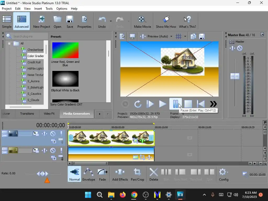Open the Insert menu

pos(38,9)
